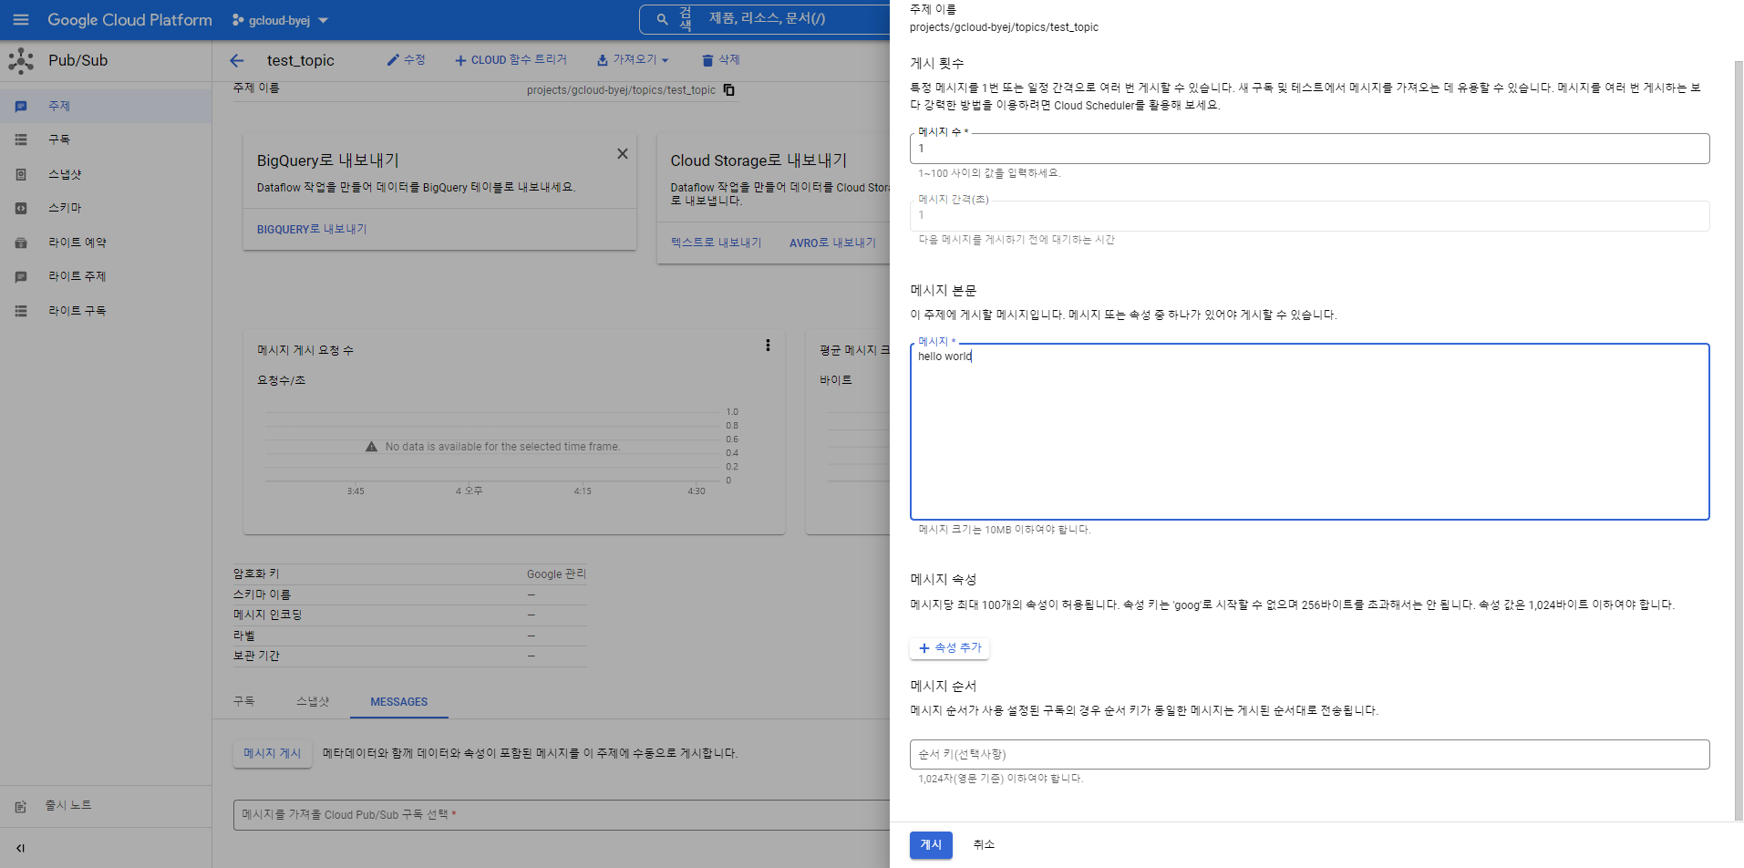
Task: Select 라이트 예약 in the sidebar
Action: point(106,243)
